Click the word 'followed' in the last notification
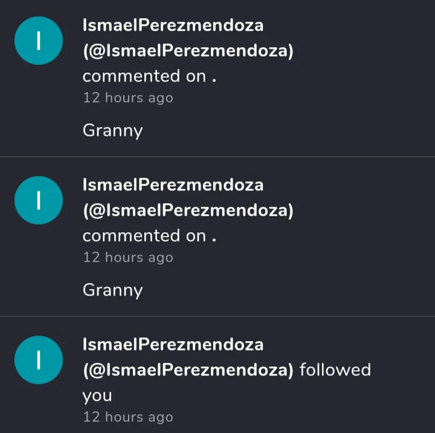435x433 pixels. click(335, 370)
